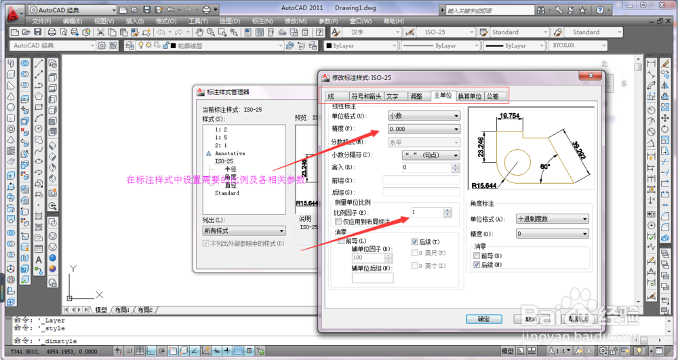The height and width of the screenshot is (360, 678).
Task: Select multiline text A tool in left toolbar
Action: click(39, 260)
